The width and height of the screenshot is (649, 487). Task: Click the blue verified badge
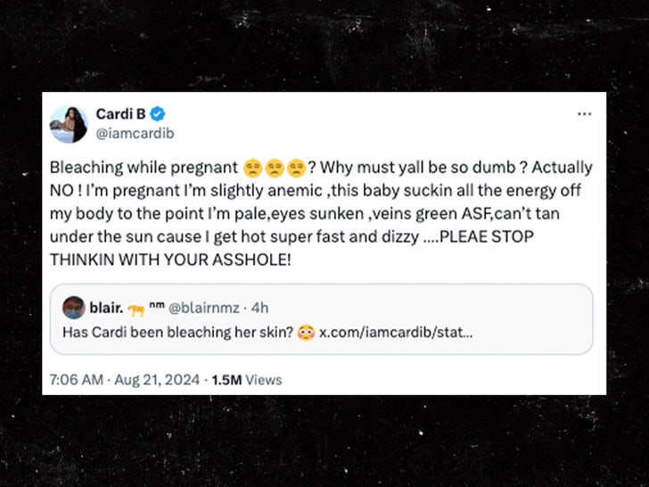(x=158, y=114)
